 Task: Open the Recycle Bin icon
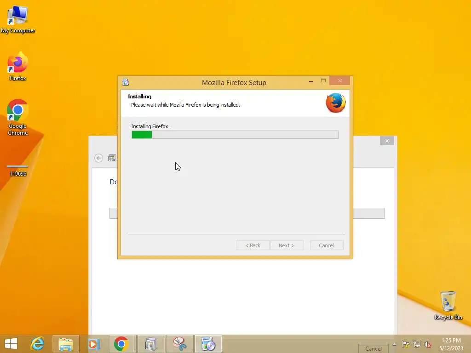point(448,305)
